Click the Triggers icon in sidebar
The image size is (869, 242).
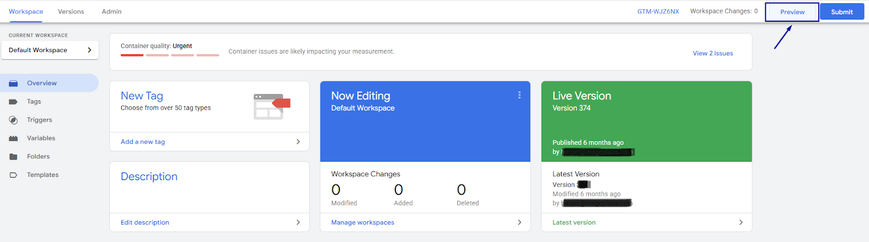tap(14, 120)
